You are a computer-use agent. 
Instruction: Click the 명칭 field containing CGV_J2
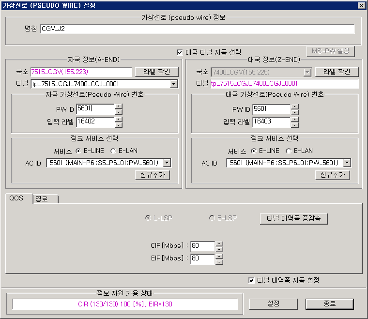(198, 29)
